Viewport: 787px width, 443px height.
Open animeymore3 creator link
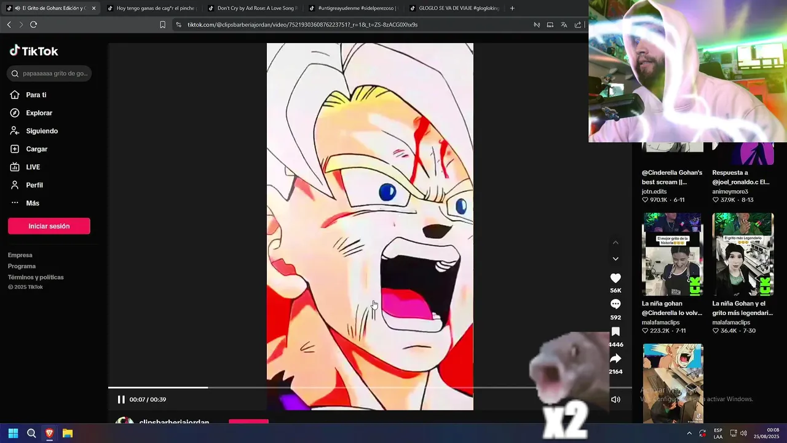[x=730, y=191]
